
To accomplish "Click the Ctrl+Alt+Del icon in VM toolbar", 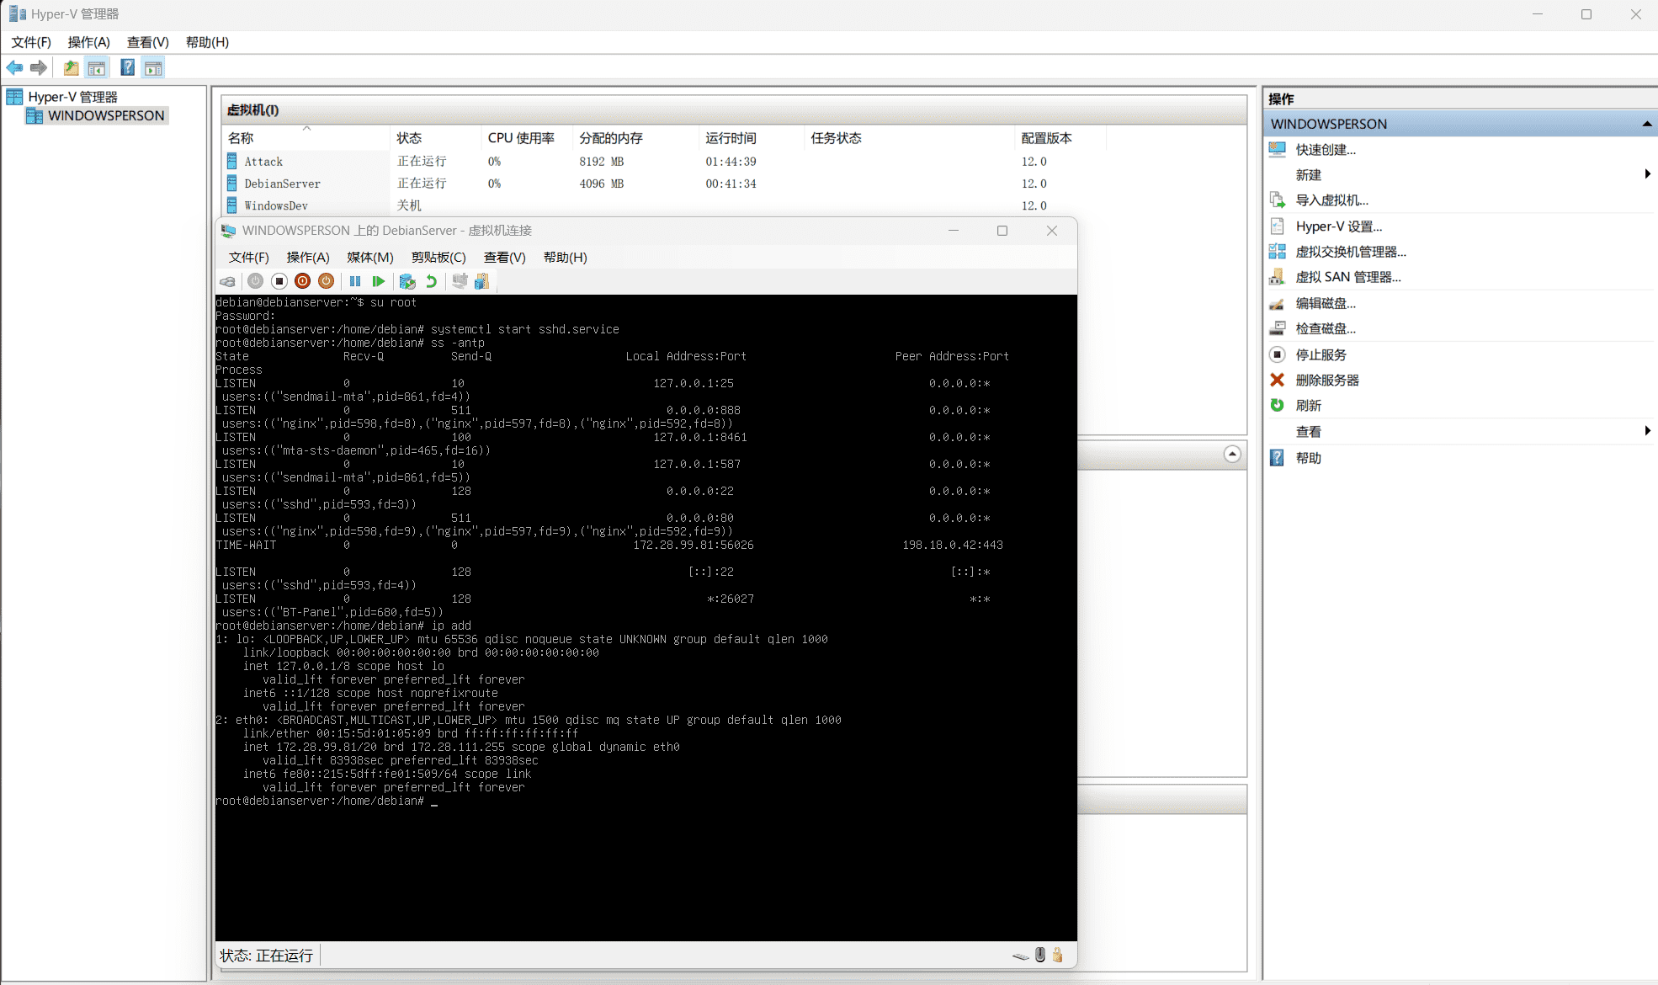I will [x=227, y=281].
